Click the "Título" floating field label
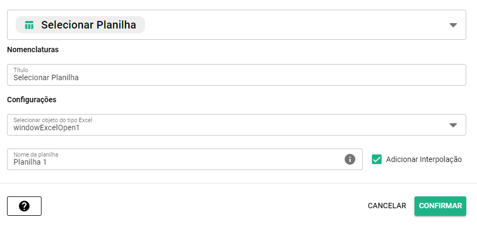The image size is (477, 226). pyautogui.click(x=20, y=70)
